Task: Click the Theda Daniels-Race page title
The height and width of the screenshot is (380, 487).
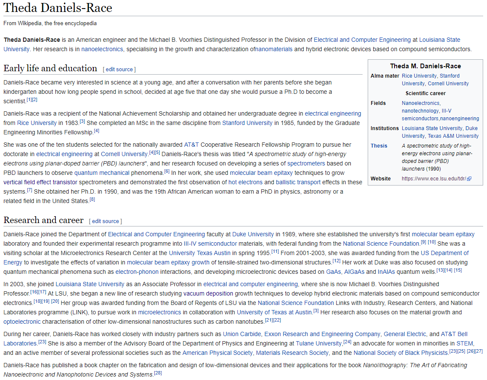Action: (58, 8)
